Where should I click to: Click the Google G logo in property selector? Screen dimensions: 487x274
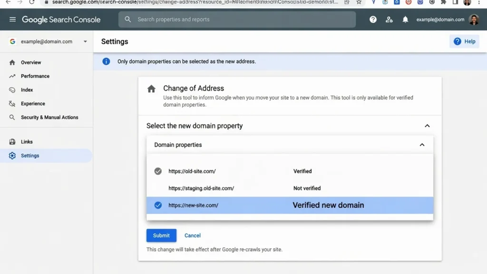point(12,41)
